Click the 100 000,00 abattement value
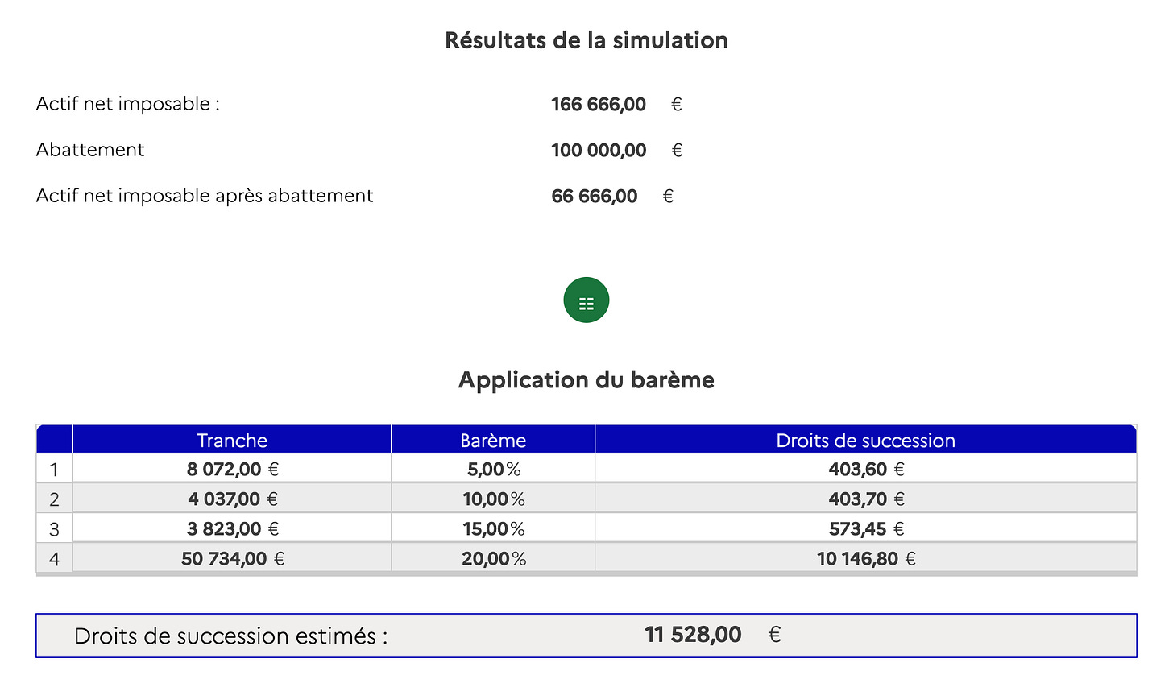 point(599,150)
